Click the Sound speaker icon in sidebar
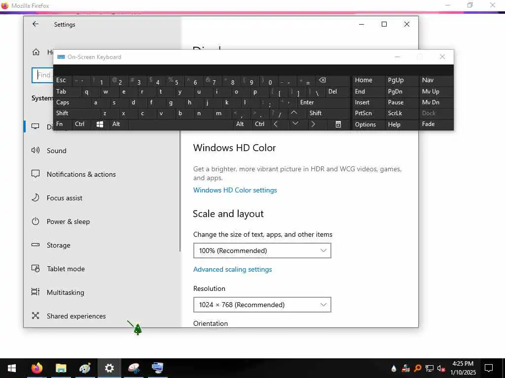505x378 pixels. [36, 150]
